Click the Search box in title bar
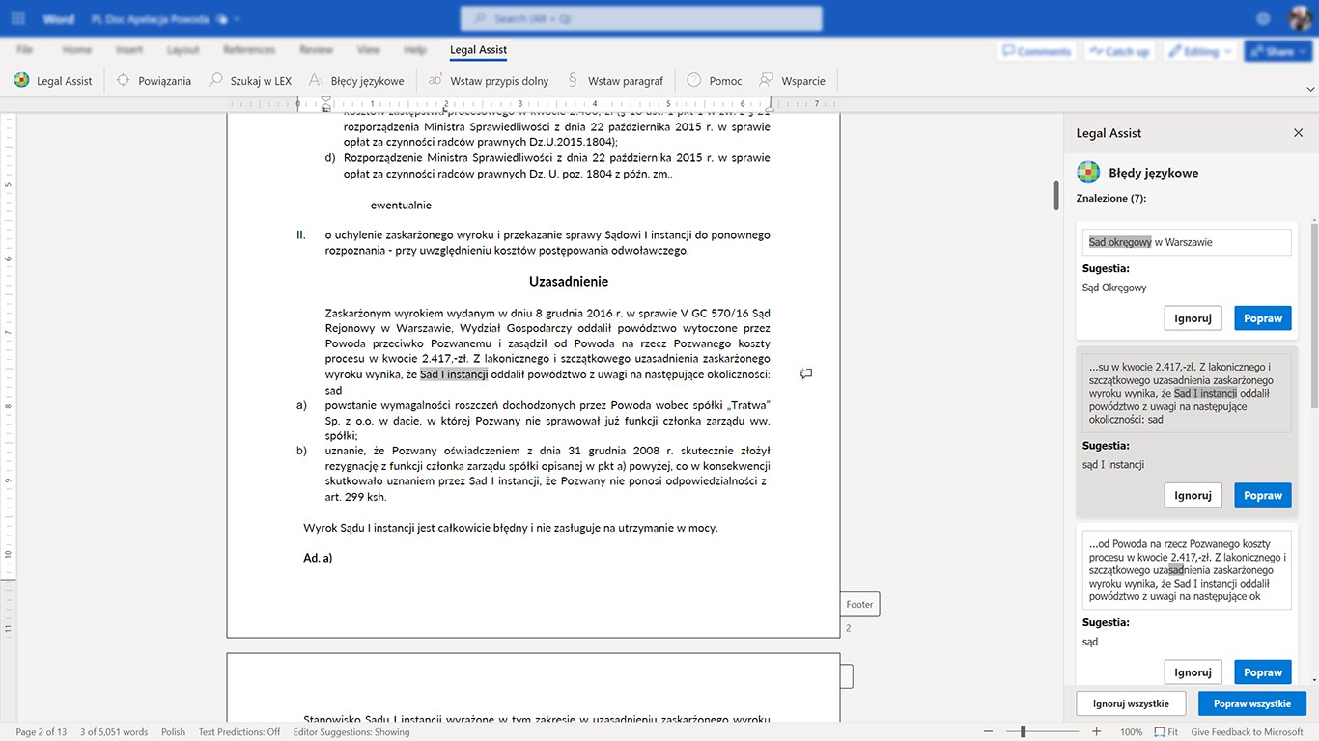The width and height of the screenshot is (1319, 741). pos(641,18)
